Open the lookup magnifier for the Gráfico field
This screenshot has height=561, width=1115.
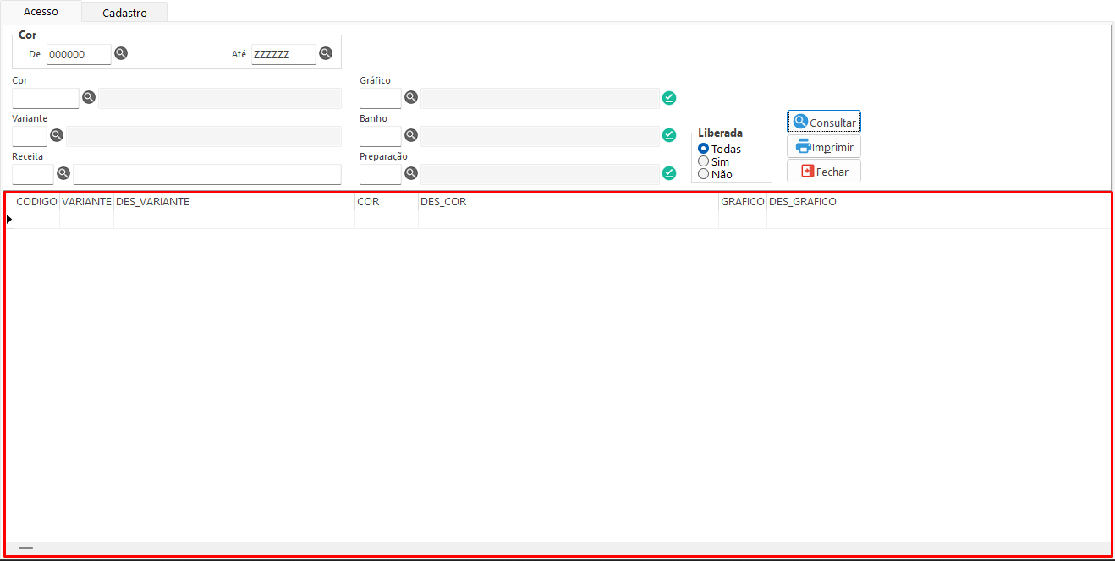(411, 97)
